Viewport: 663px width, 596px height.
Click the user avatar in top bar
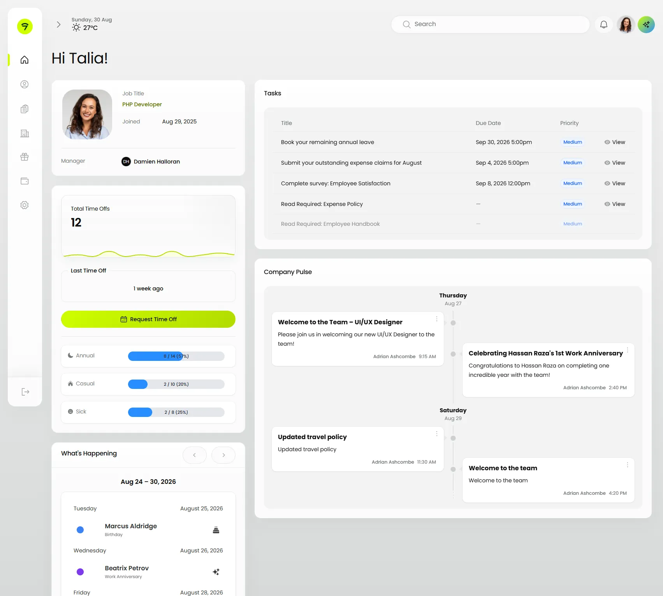pos(626,25)
